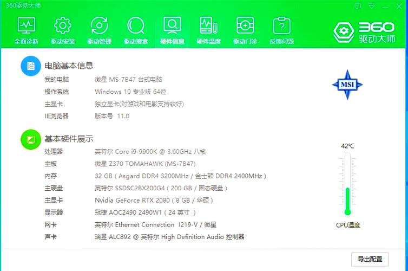Click the Core i9-9900K processor value
This screenshot has width=408, height=271.
click(x=150, y=152)
